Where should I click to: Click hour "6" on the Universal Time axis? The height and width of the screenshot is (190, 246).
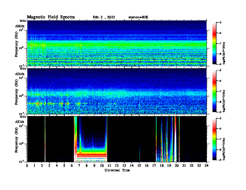pos(72,165)
